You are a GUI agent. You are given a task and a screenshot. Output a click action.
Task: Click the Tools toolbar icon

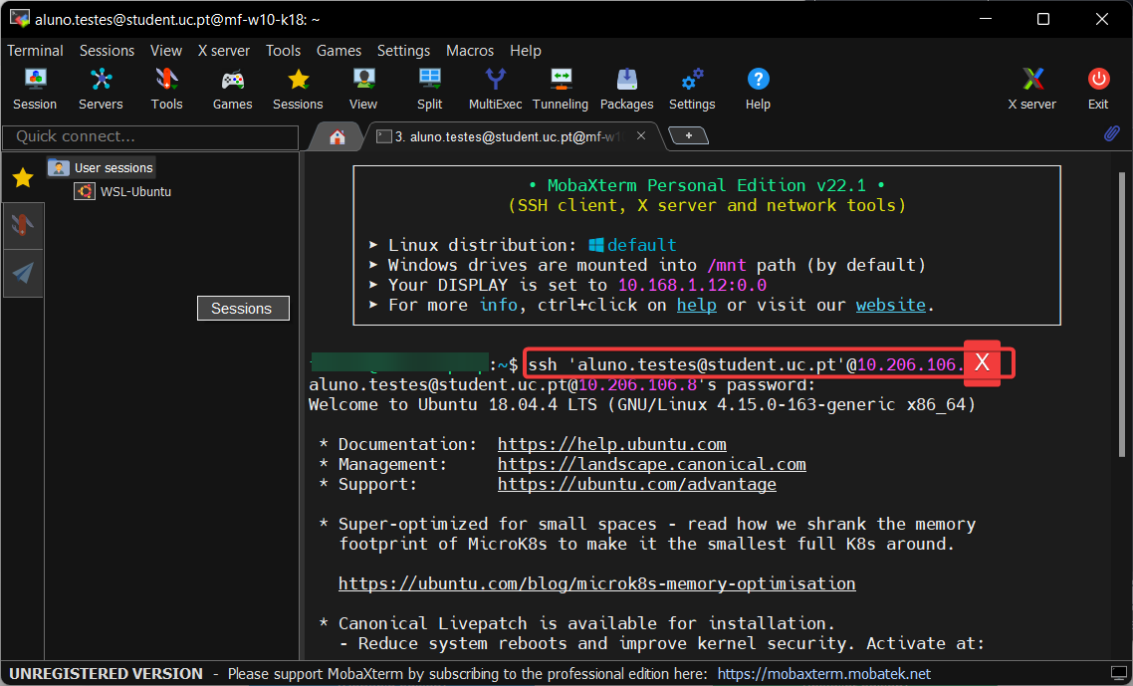click(167, 89)
